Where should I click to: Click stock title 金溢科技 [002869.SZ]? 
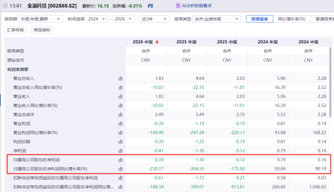tap(52, 6)
